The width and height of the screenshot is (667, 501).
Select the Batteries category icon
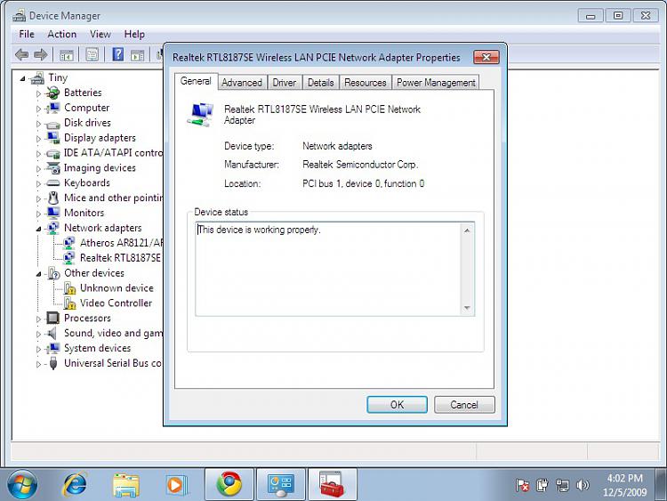pyautogui.click(x=53, y=93)
